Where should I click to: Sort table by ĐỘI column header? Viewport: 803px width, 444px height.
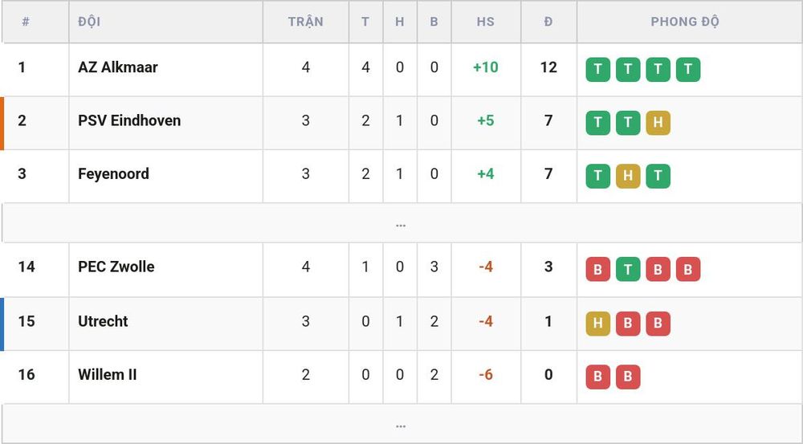pyautogui.click(x=89, y=22)
